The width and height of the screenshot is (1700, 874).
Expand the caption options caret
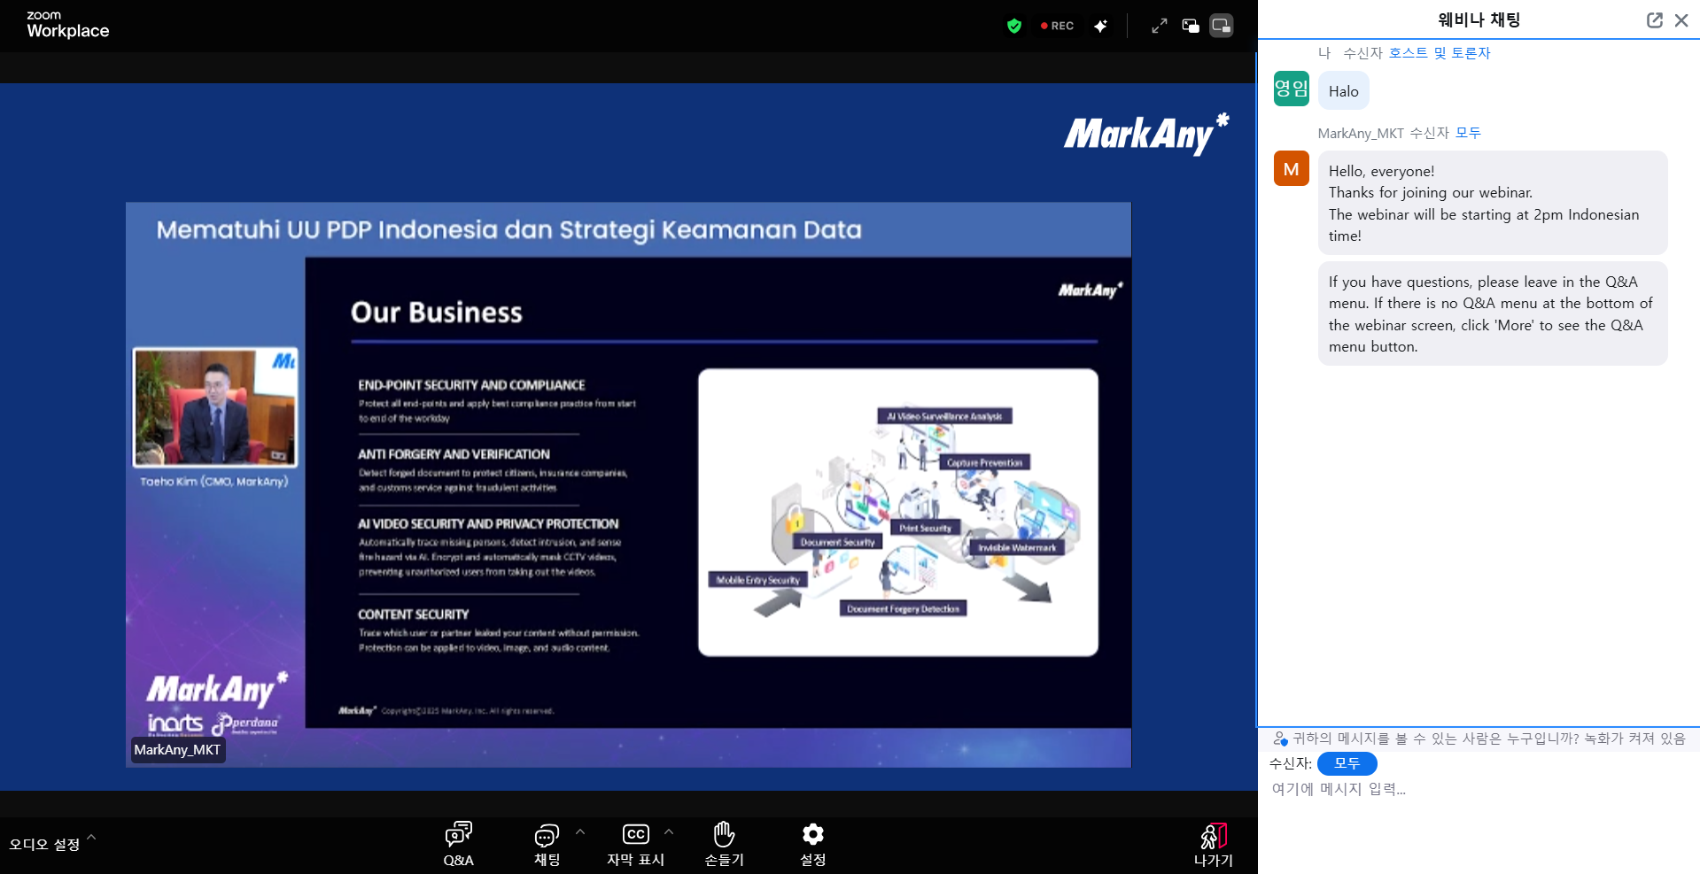tap(669, 831)
